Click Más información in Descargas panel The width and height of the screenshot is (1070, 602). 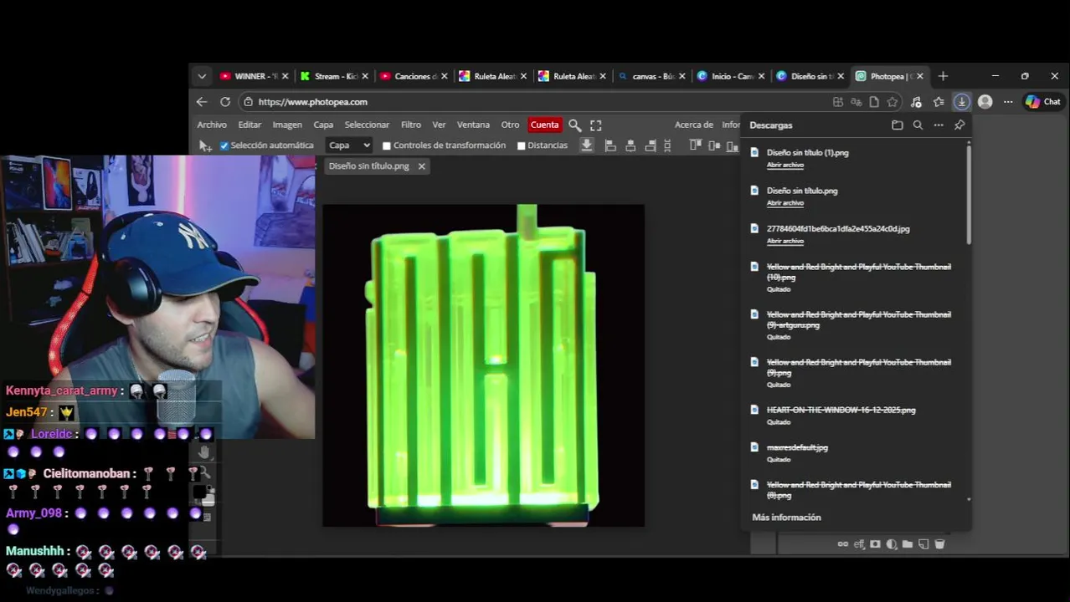tap(786, 518)
